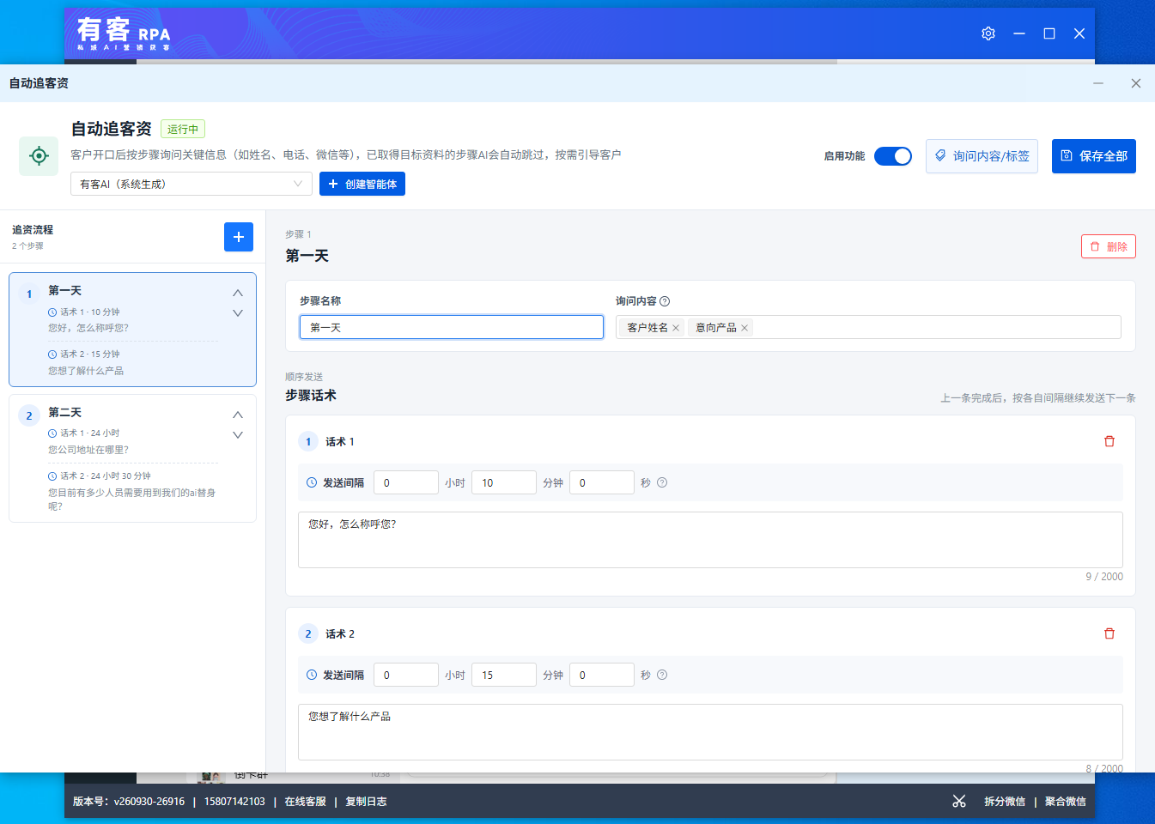Image resolution: width=1155 pixels, height=824 pixels.
Task: Delete 话术 1 using the trash icon
Action: tap(1109, 441)
